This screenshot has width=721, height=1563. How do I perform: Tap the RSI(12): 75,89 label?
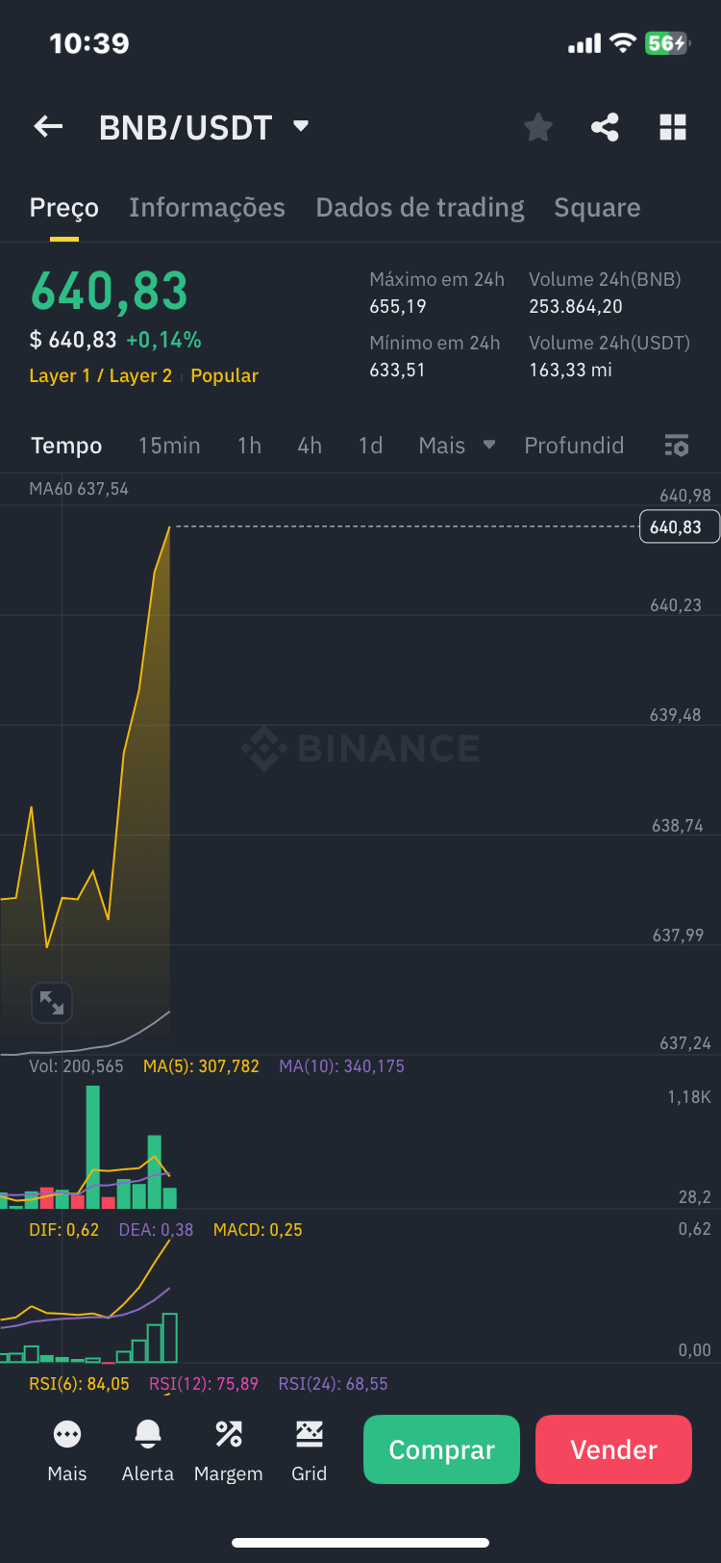204,1384
